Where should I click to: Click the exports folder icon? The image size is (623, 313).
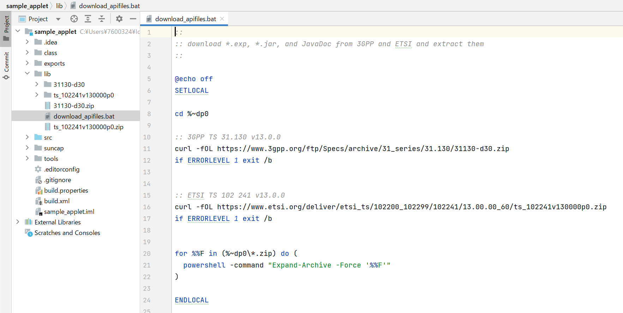click(x=38, y=63)
